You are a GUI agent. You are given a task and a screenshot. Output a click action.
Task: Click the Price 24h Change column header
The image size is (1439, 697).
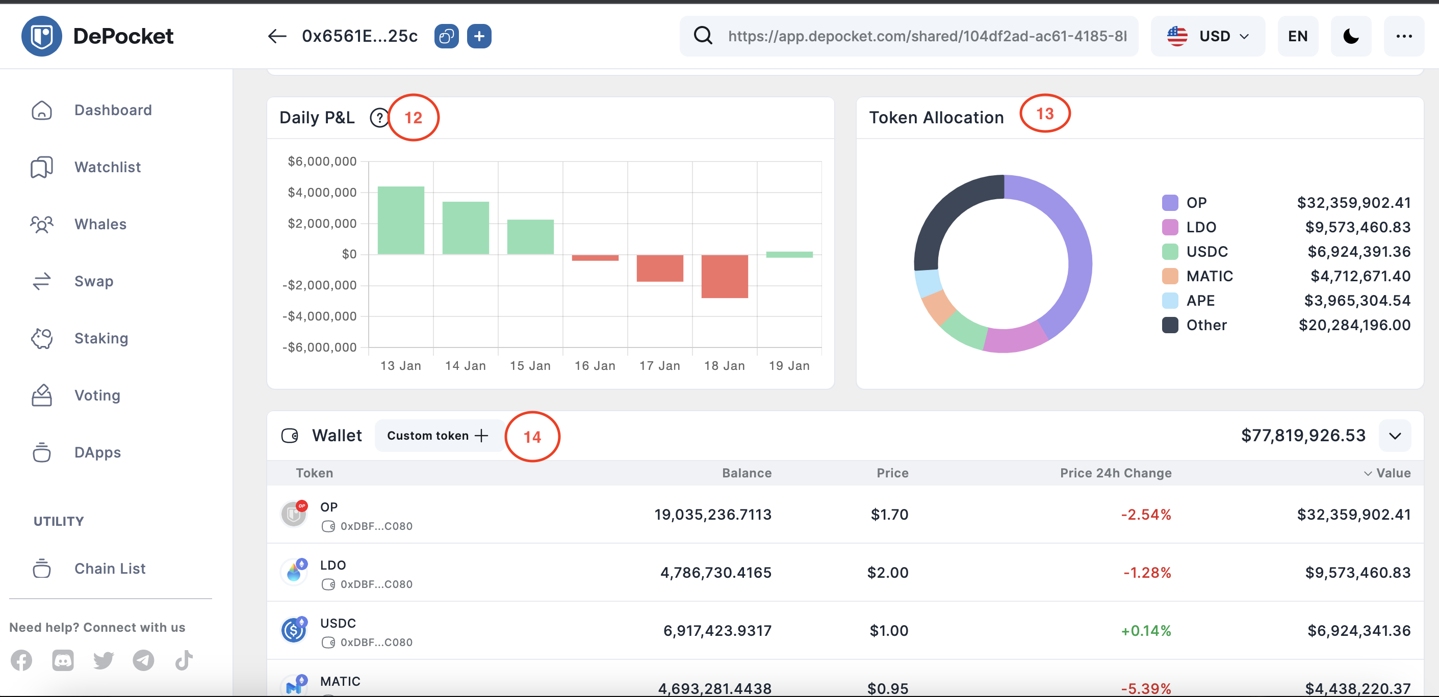(1116, 473)
